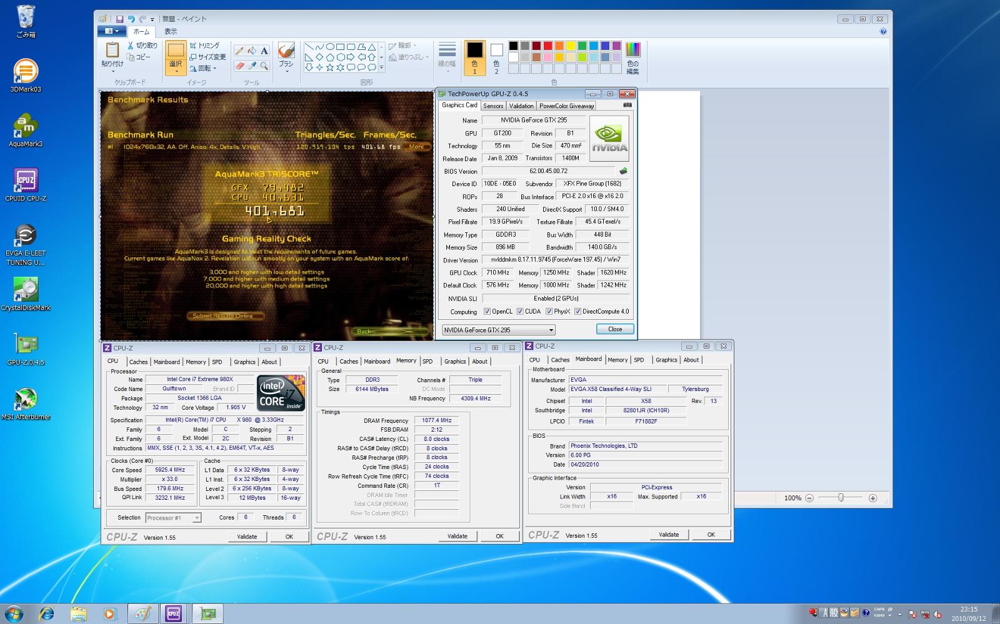Open Validation tab in GPU-Z
This screenshot has height=624, width=1000.
pyautogui.click(x=521, y=106)
